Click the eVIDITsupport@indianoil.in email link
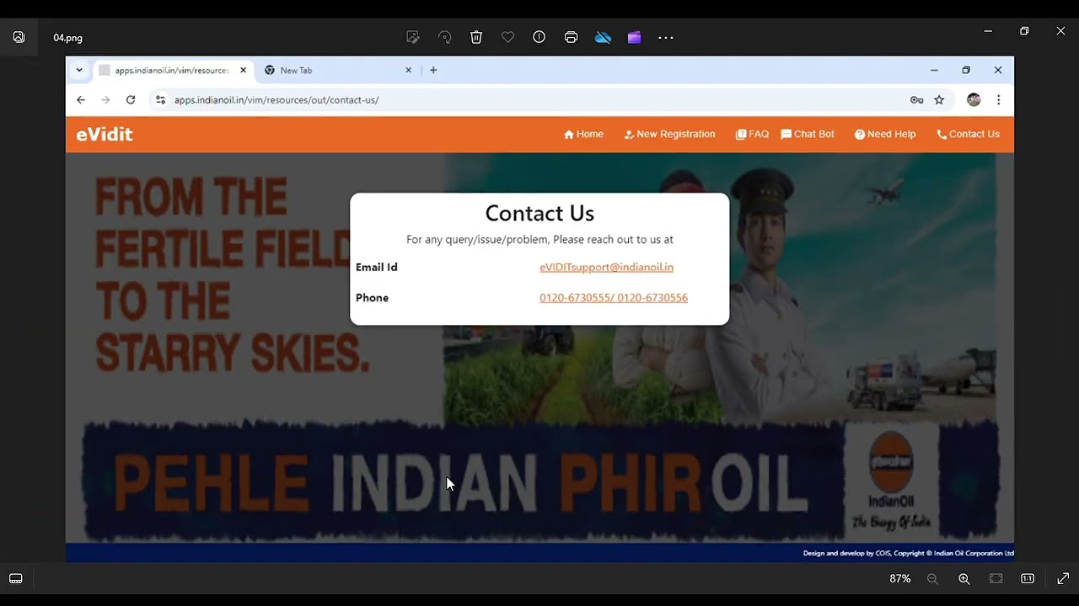Viewport: 1079px width, 606px height. click(606, 267)
